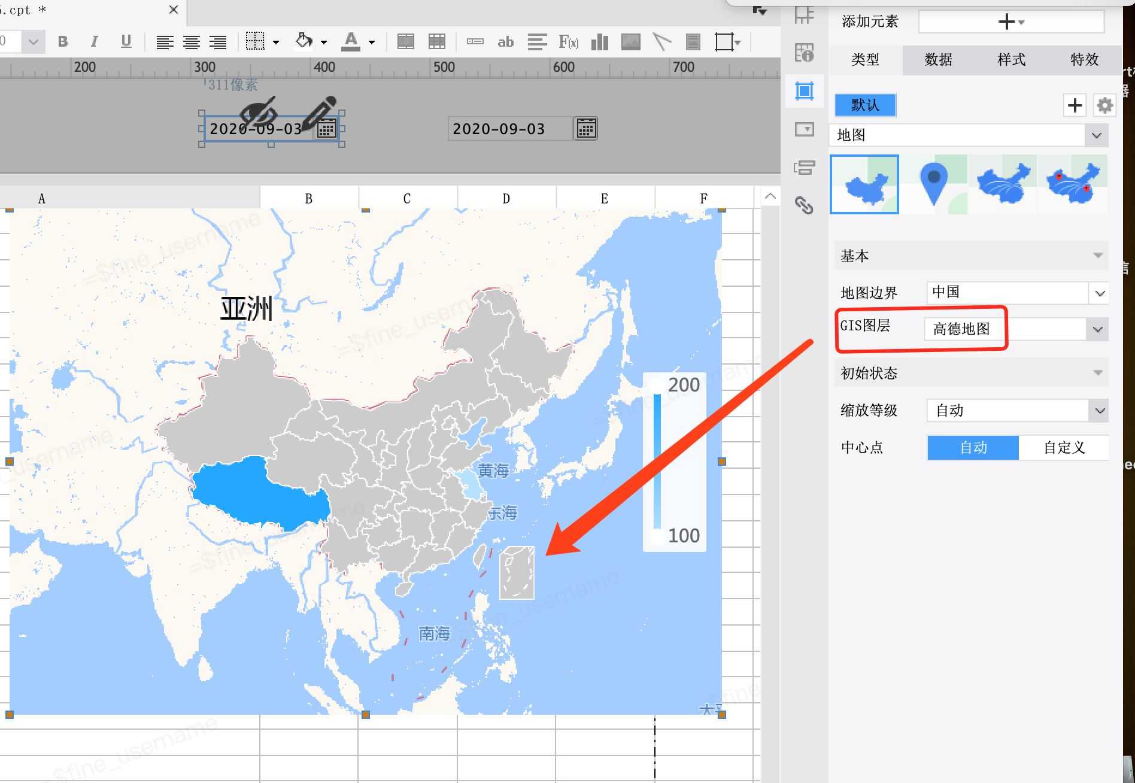
Task: Expand the 缩放等级 dropdown
Action: click(x=1099, y=411)
